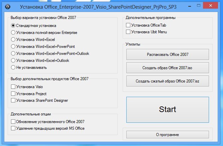The image size is (223, 146).
Task: Click the installer app icon in title bar
Action: click(8, 7)
